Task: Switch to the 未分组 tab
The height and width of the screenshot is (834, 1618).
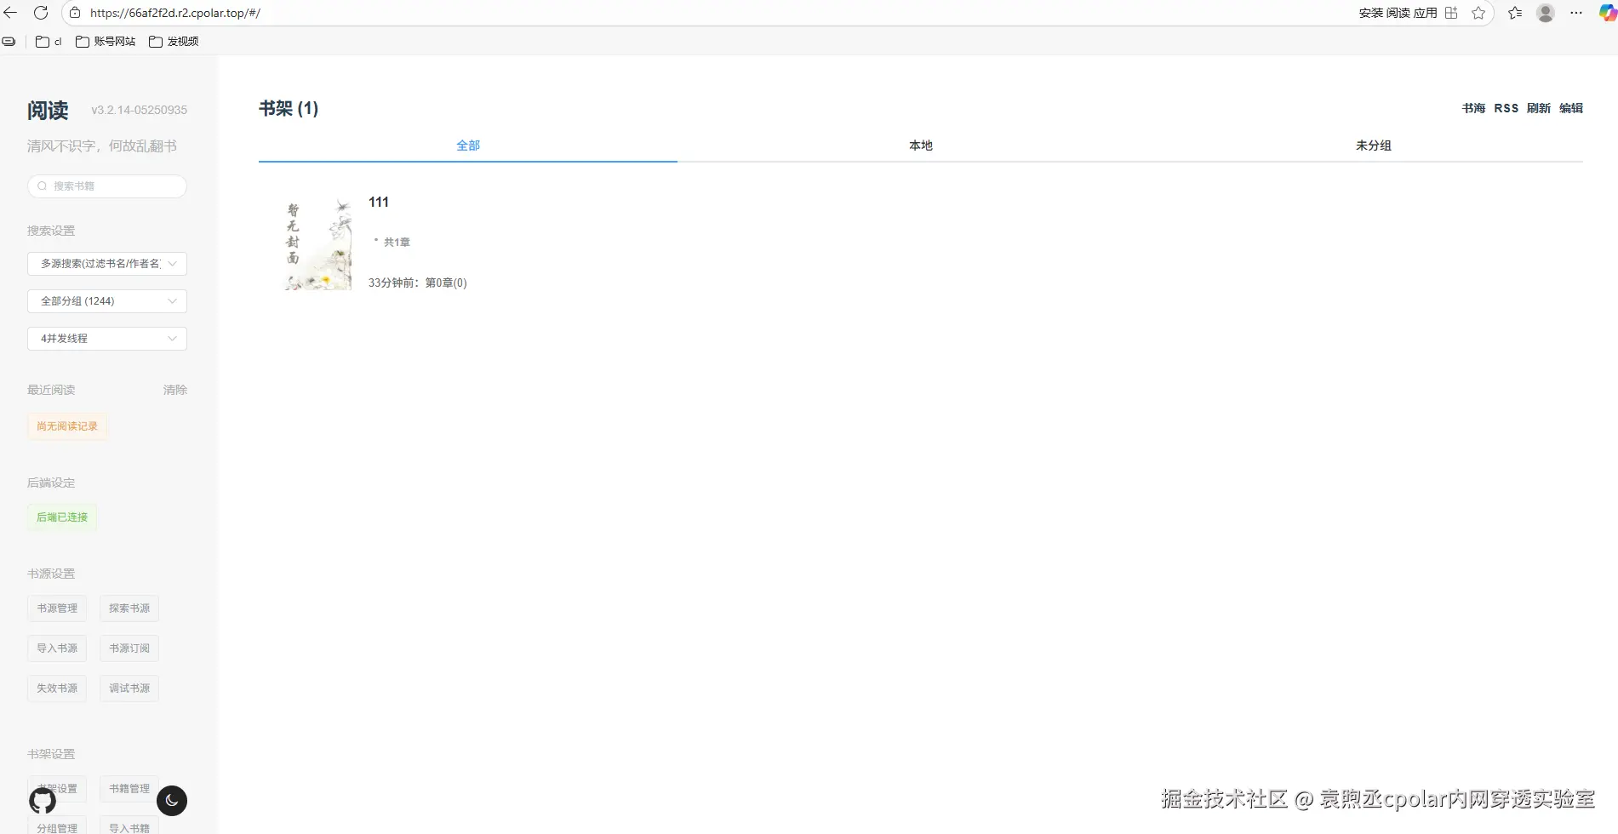Action: click(x=1374, y=146)
